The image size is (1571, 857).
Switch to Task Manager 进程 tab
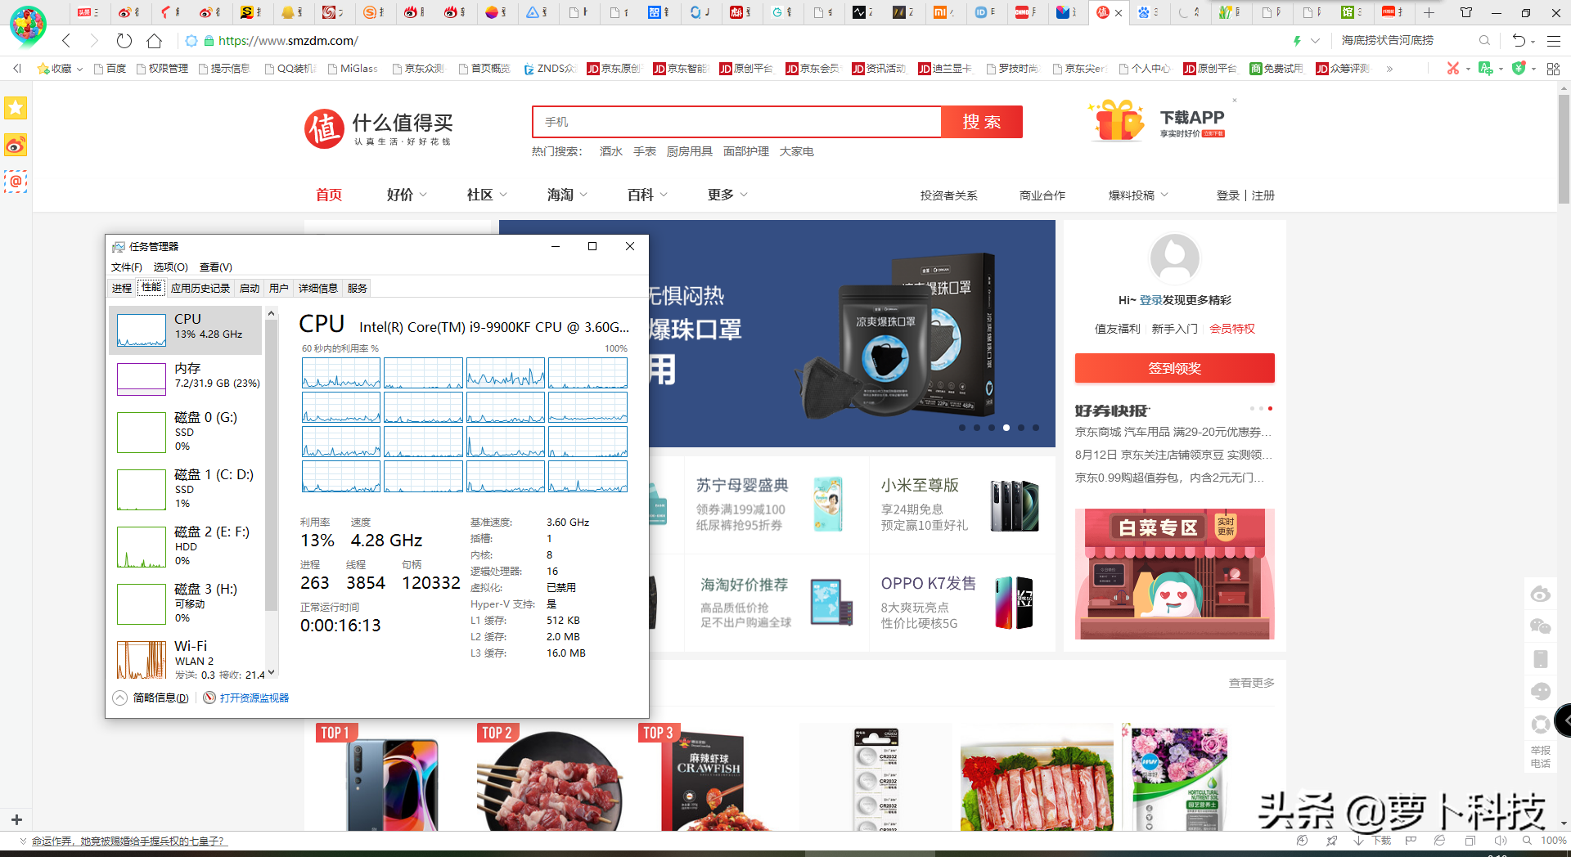click(x=122, y=288)
